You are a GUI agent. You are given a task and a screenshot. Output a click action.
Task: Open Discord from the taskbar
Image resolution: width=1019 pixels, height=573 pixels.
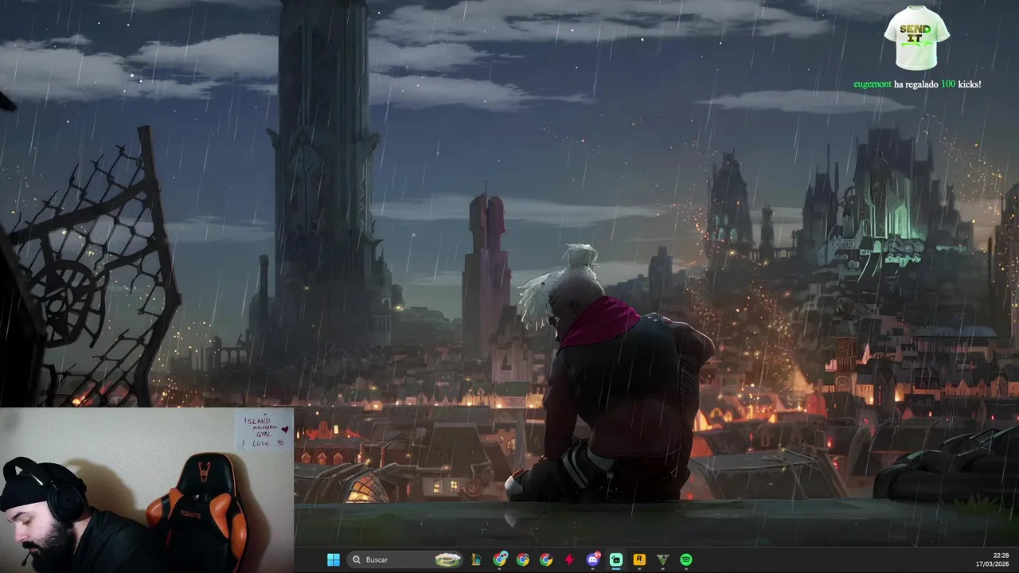pos(593,559)
